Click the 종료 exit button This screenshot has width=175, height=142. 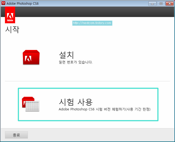(x=16, y=135)
